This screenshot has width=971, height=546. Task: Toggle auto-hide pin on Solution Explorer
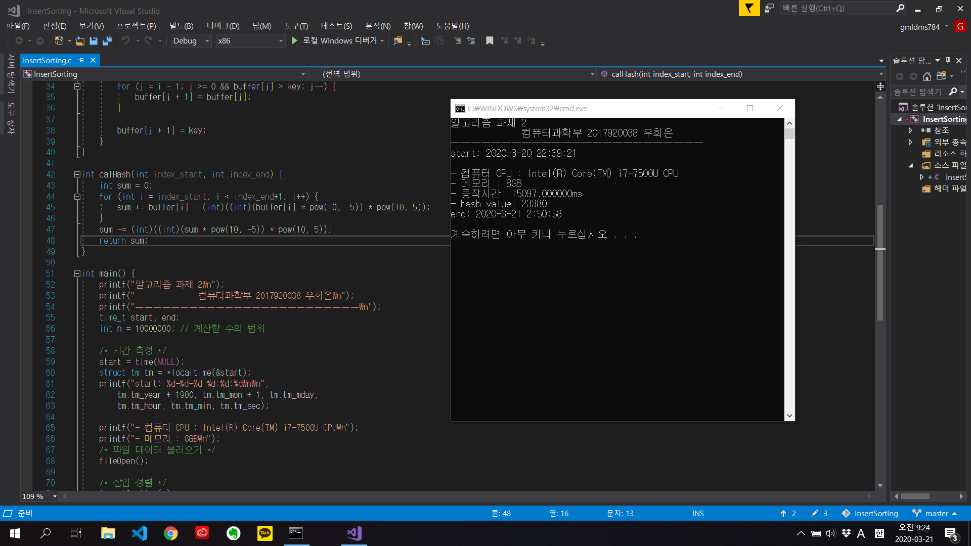[948, 61]
